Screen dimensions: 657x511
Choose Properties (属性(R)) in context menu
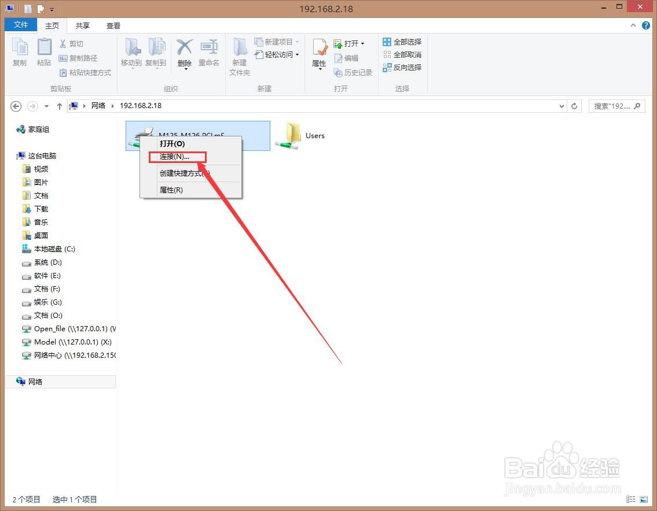[x=190, y=190]
